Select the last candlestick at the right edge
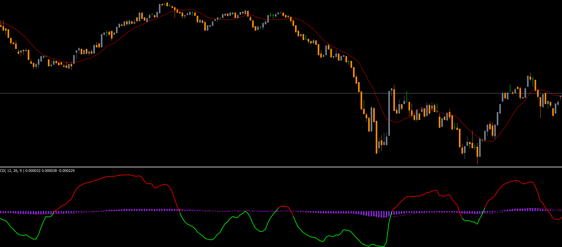 click(560, 97)
